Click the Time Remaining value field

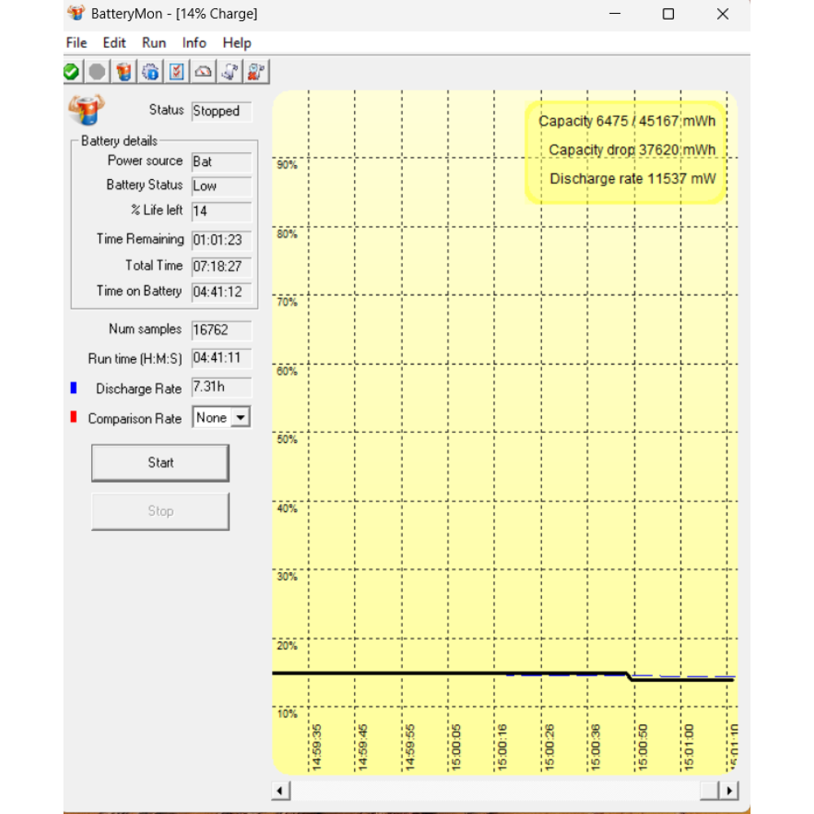point(221,240)
